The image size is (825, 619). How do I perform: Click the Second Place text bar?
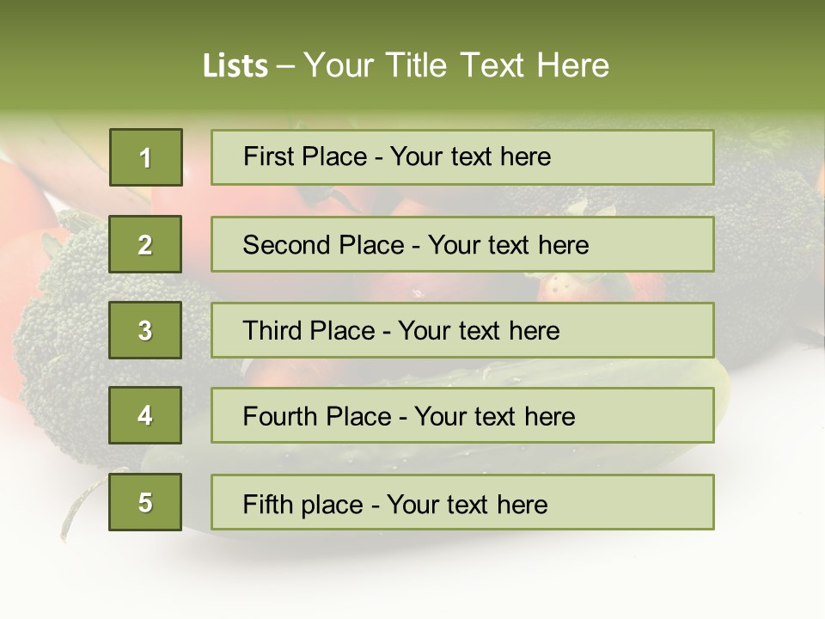(462, 244)
